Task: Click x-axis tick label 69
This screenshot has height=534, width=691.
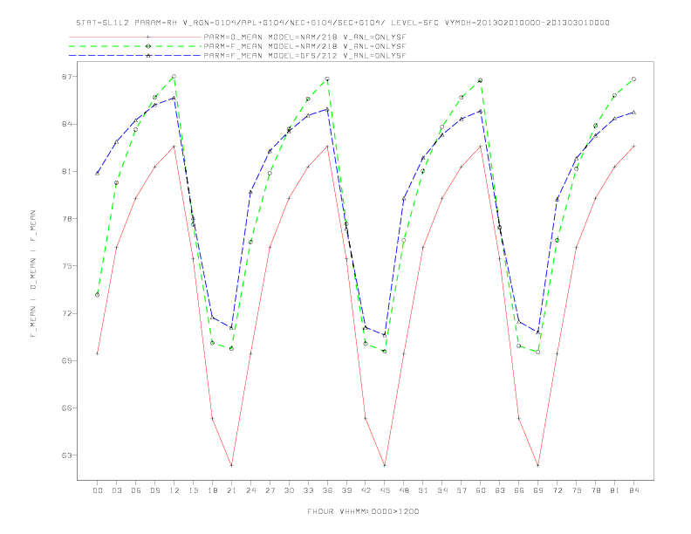Action: [538, 490]
